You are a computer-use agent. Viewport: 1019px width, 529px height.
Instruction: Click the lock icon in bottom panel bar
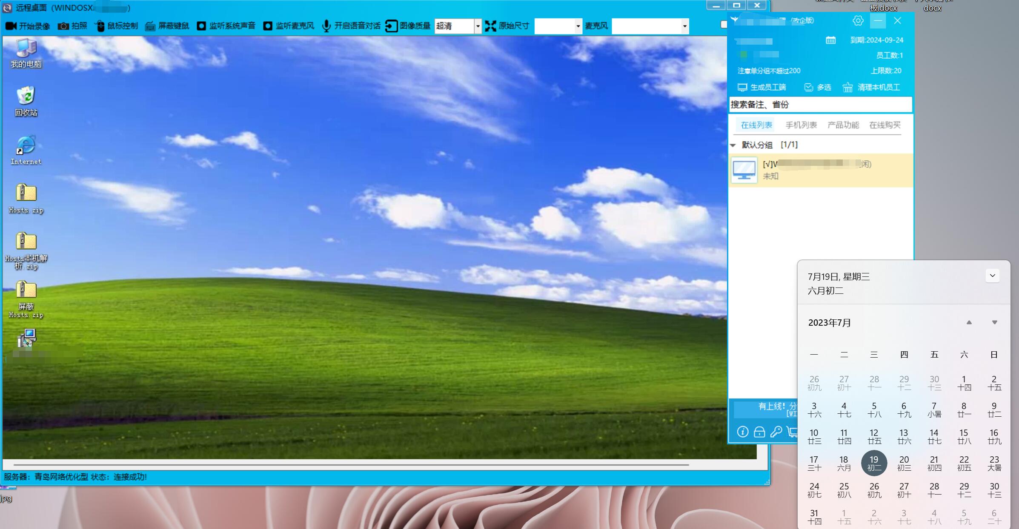759,432
